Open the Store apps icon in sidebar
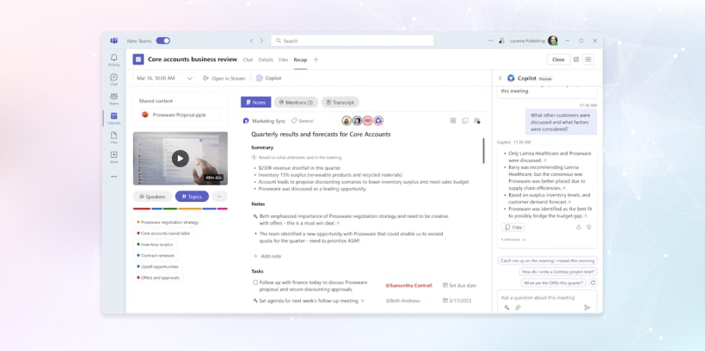 (113, 157)
